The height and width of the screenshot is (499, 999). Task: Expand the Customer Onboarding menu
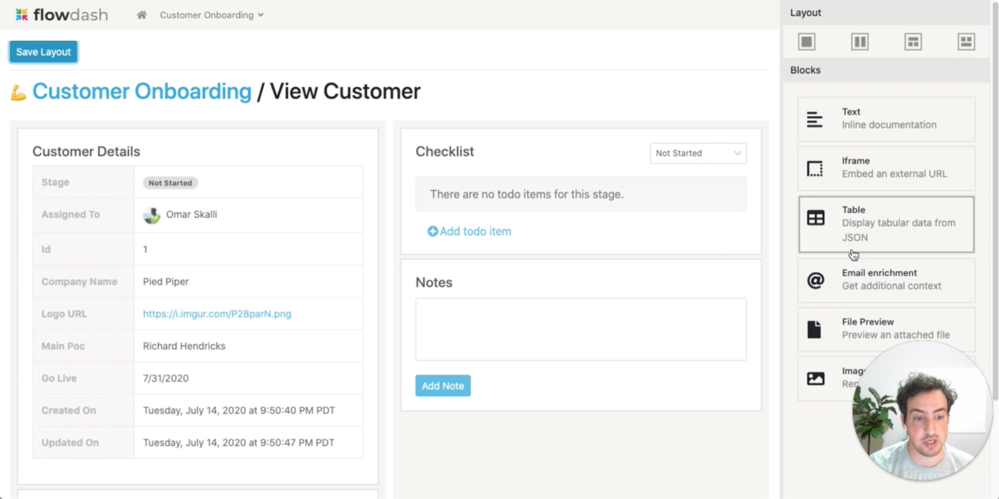click(x=211, y=15)
